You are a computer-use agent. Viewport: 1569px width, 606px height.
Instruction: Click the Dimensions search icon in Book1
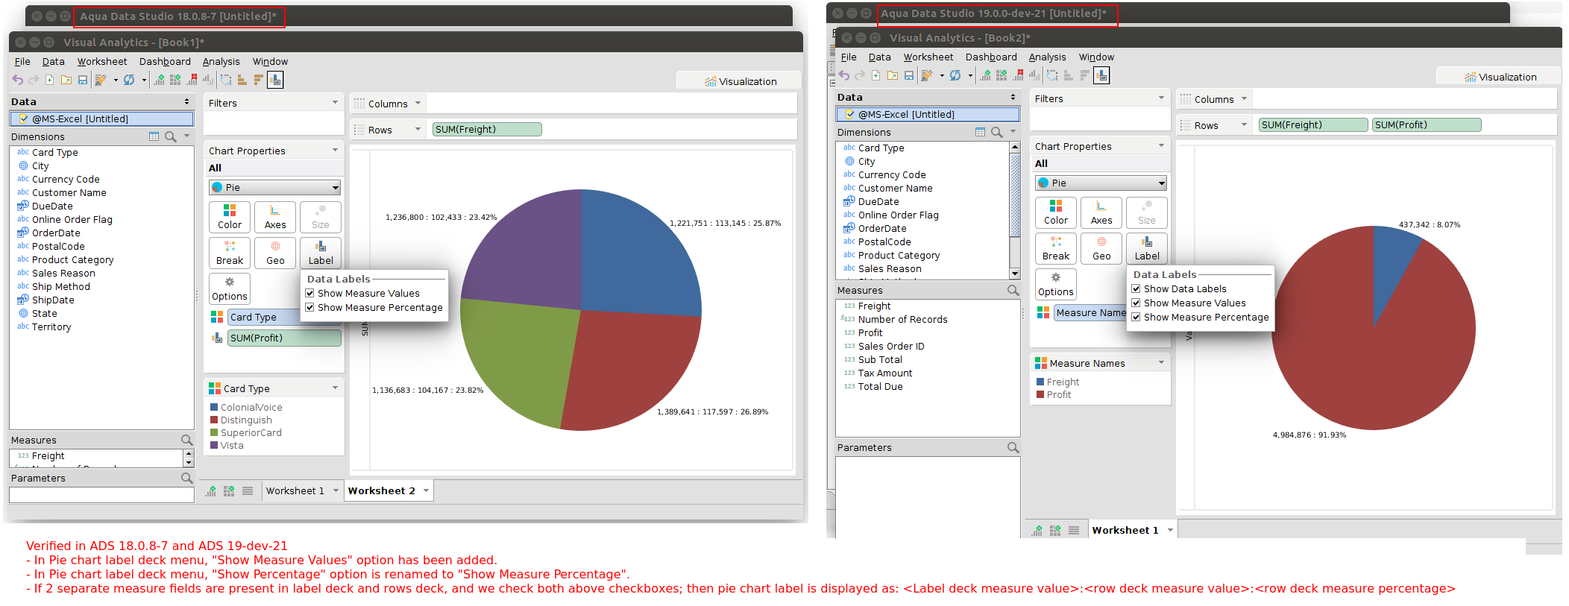point(171,136)
